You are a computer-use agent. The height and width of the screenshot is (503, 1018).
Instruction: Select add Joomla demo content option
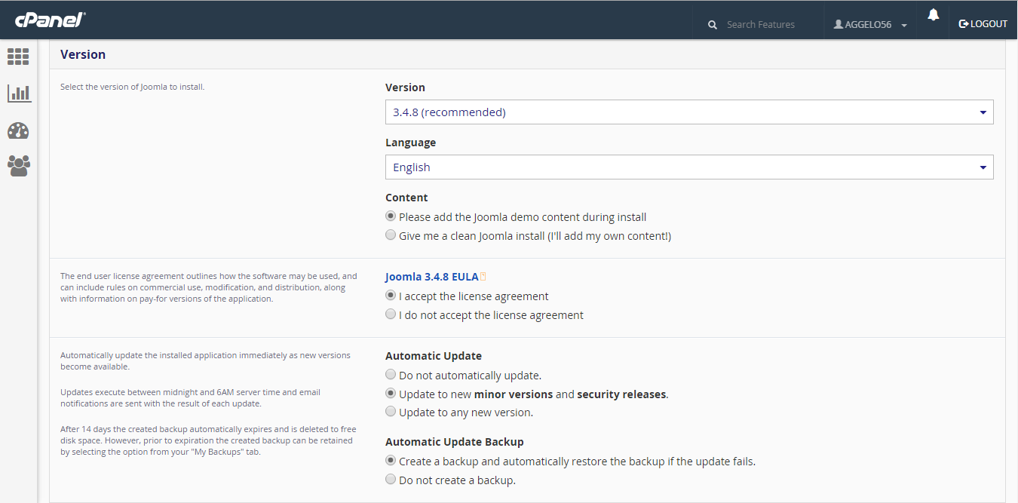391,216
